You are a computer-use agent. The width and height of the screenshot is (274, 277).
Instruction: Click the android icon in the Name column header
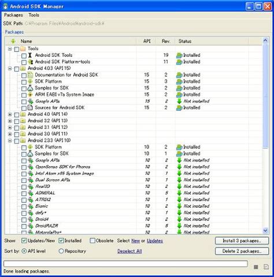[x=13, y=41]
